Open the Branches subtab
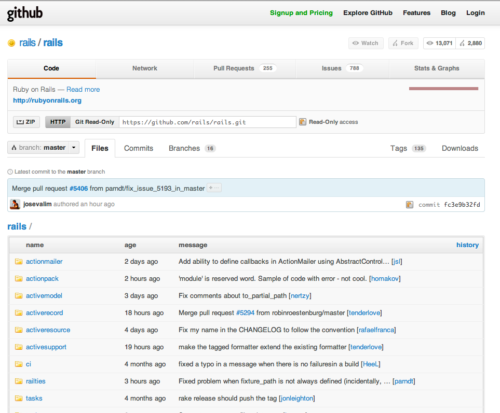 click(192, 148)
